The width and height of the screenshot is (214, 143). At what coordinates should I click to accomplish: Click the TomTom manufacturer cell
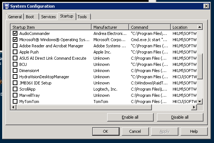[101, 102]
